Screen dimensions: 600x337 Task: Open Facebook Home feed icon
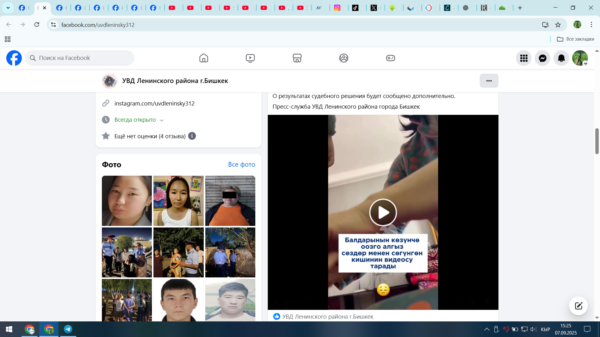(203, 58)
